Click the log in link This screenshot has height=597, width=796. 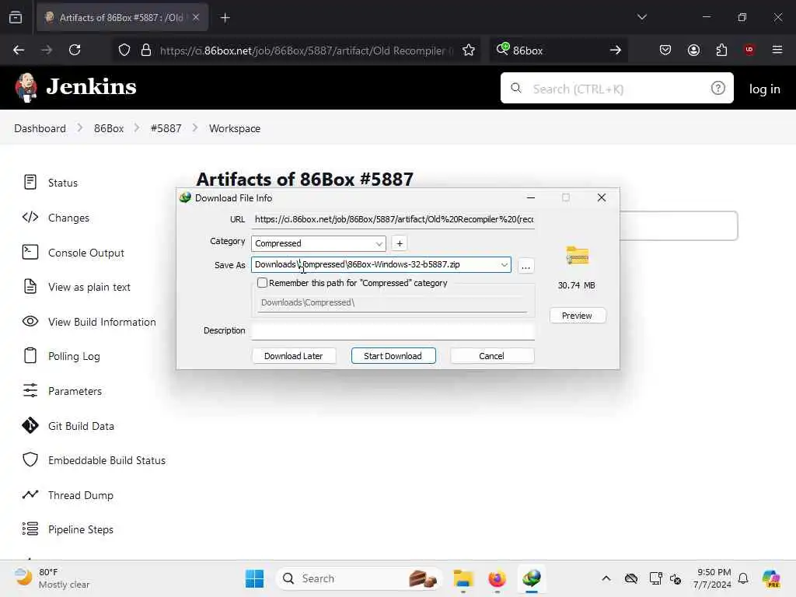[765, 89]
